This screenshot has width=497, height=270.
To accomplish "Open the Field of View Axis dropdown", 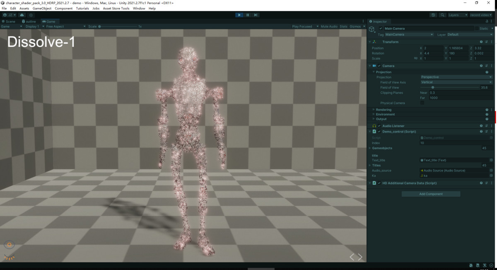I will [x=456, y=82].
